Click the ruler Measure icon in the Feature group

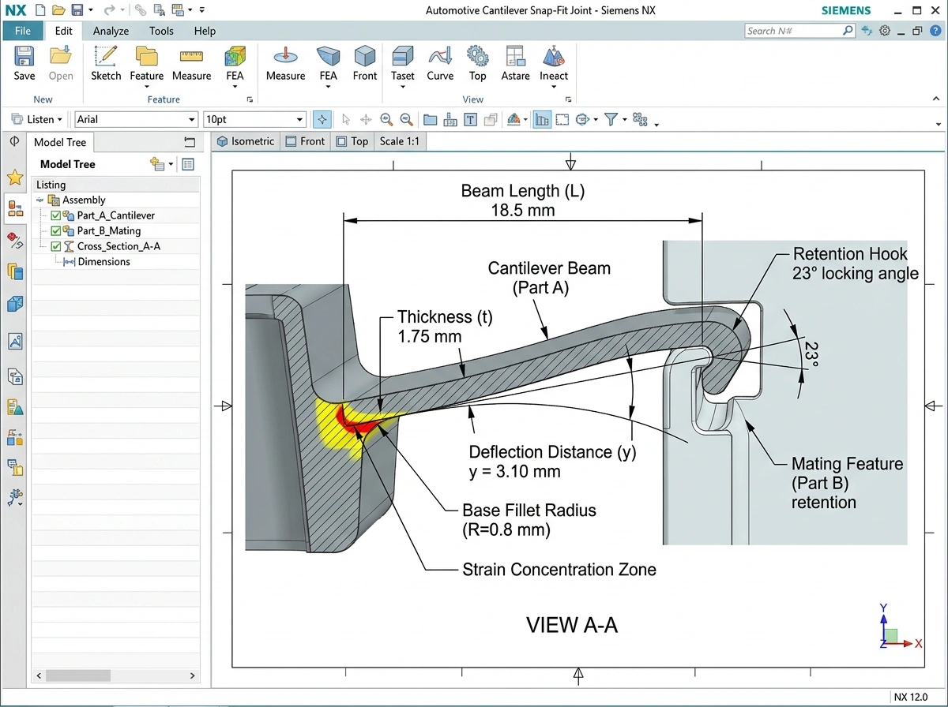tap(191, 57)
